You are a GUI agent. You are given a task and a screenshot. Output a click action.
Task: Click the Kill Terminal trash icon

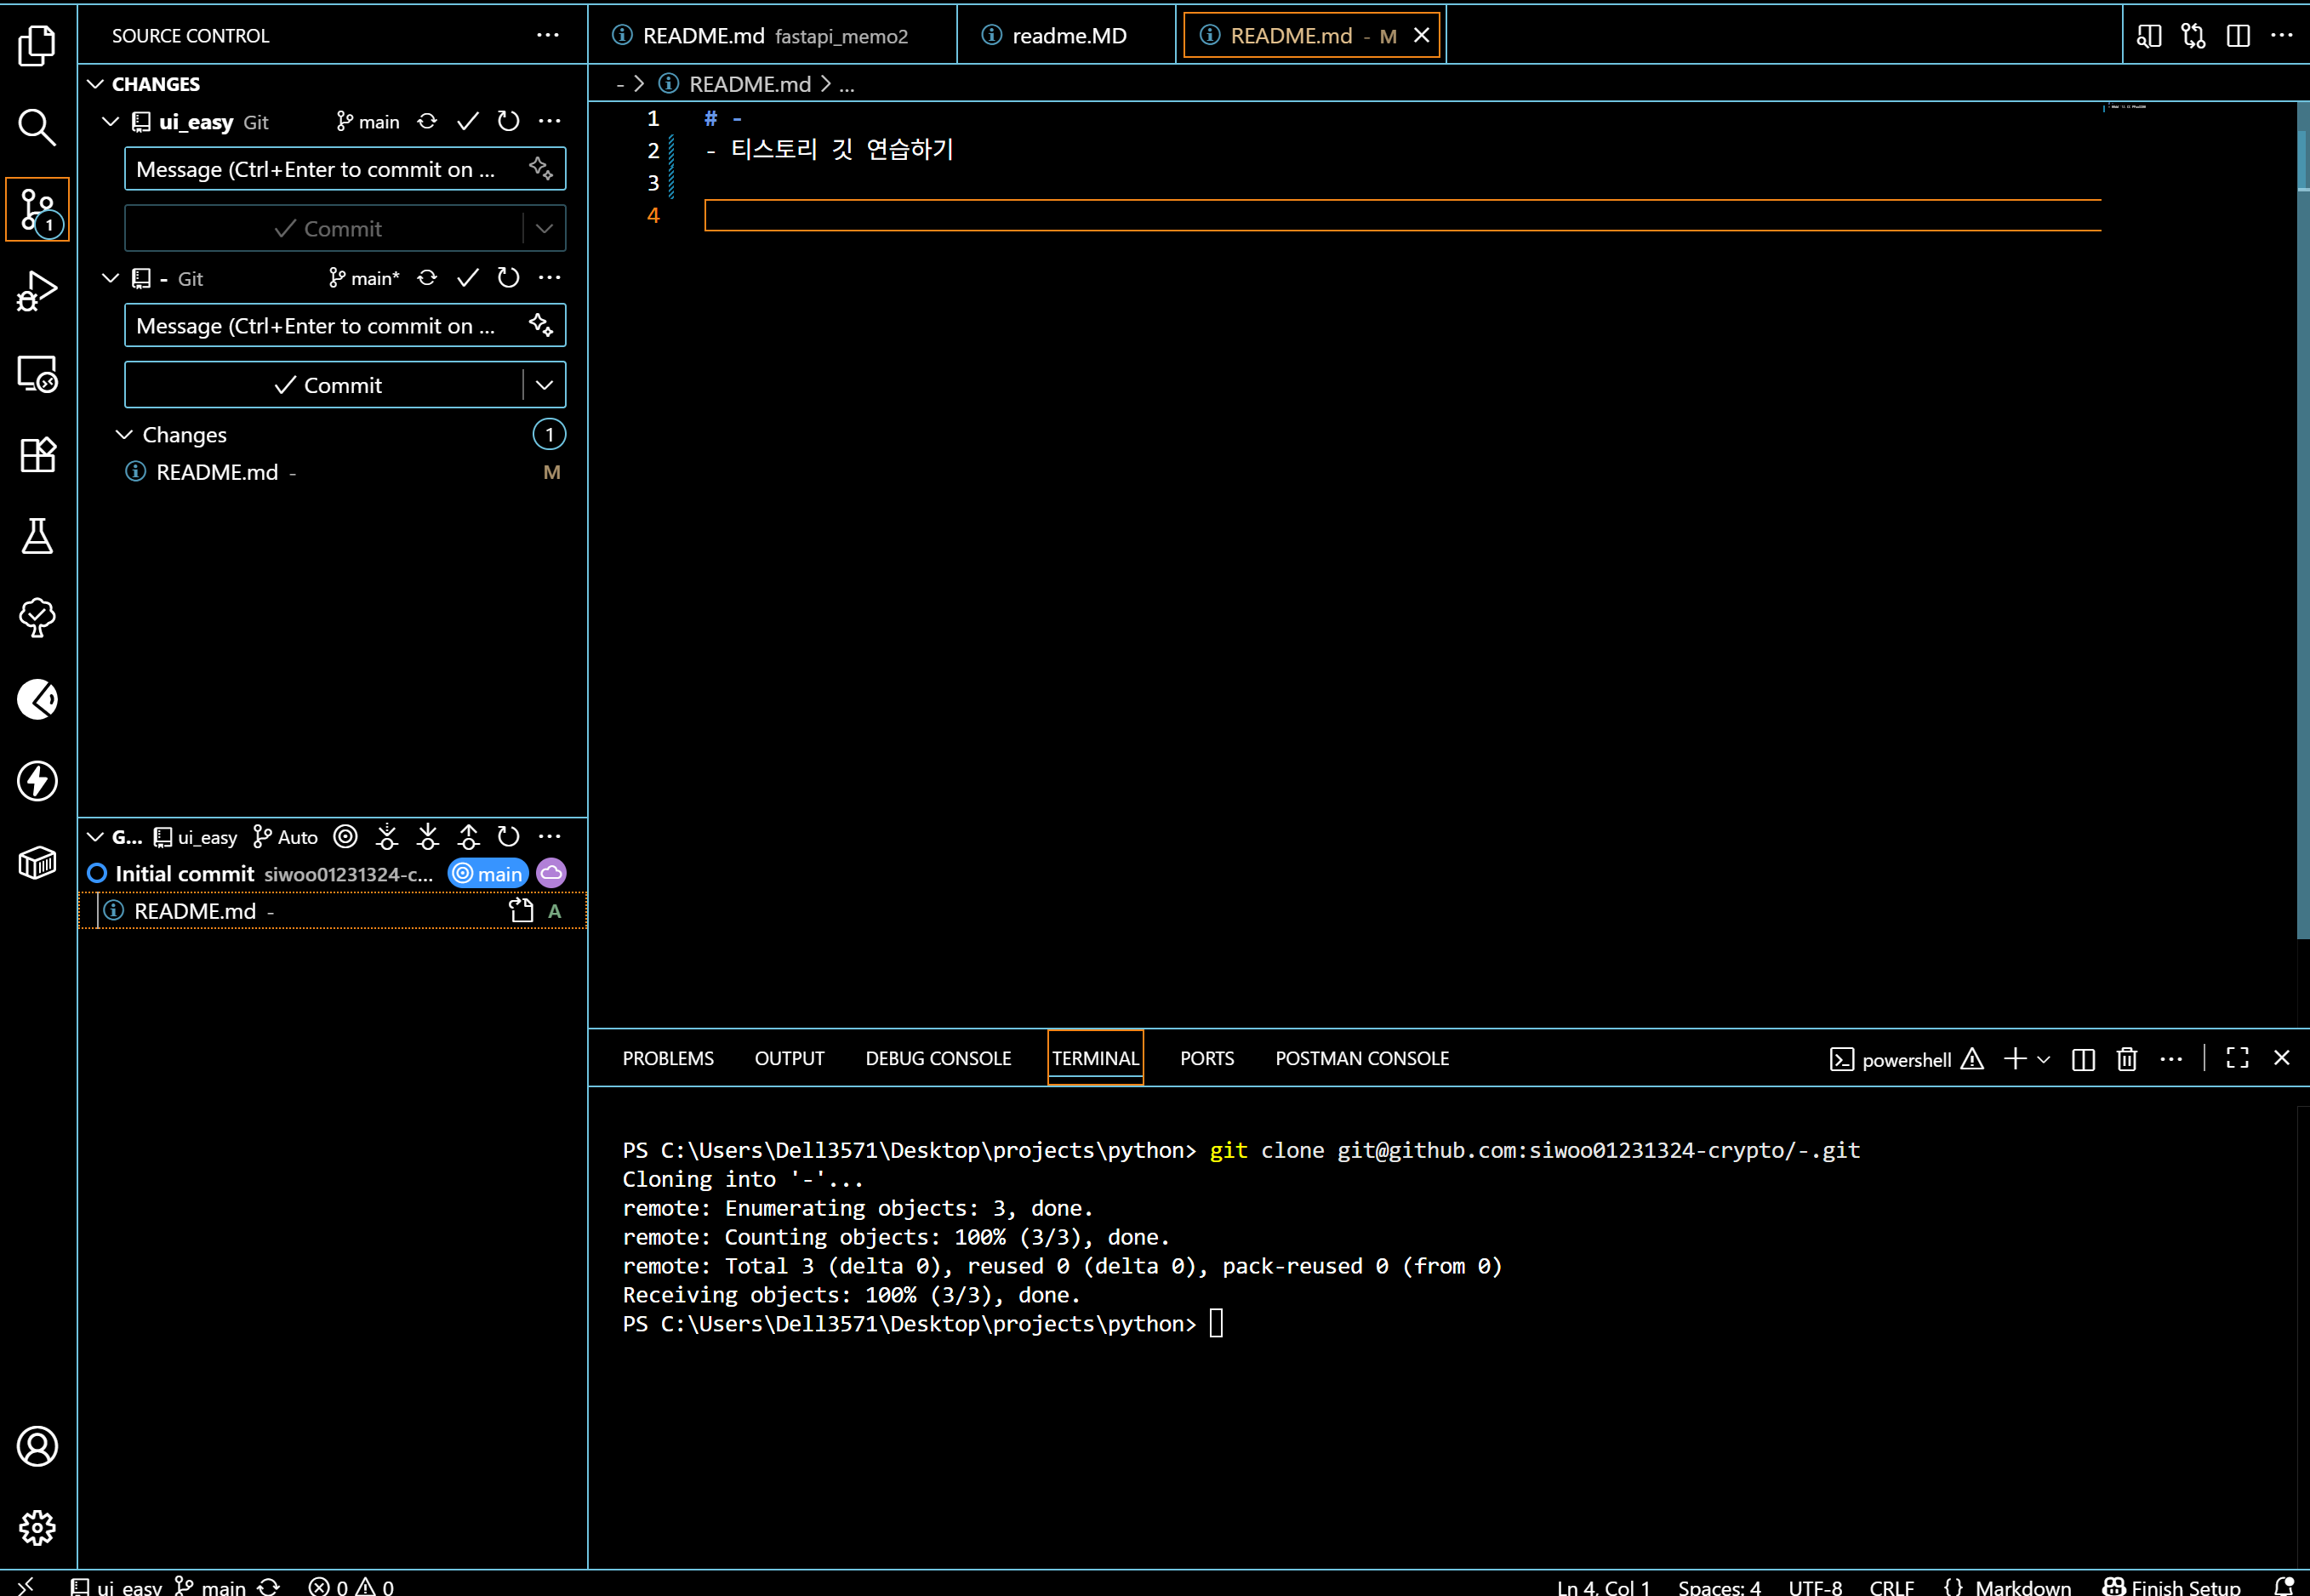tap(2126, 1058)
